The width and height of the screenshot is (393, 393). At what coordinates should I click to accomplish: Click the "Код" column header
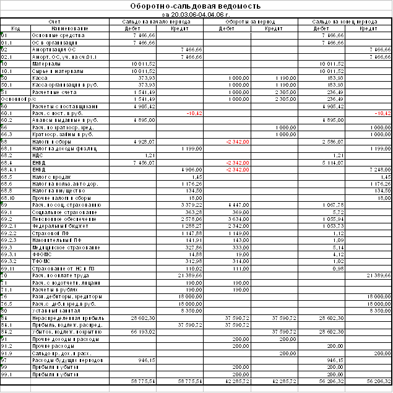pyautogui.click(x=16, y=28)
